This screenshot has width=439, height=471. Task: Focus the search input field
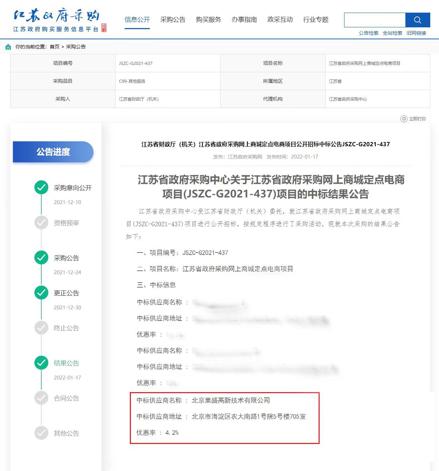pos(375,20)
